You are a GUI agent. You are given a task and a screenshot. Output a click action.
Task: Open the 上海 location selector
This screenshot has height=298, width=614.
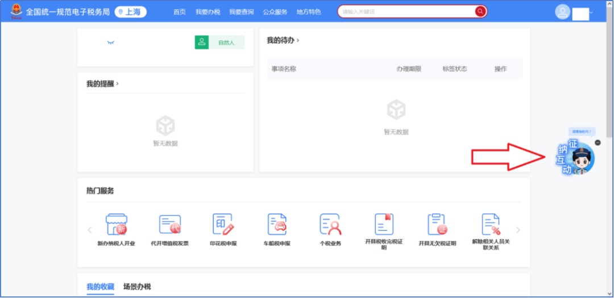pyautogui.click(x=130, y=12)
